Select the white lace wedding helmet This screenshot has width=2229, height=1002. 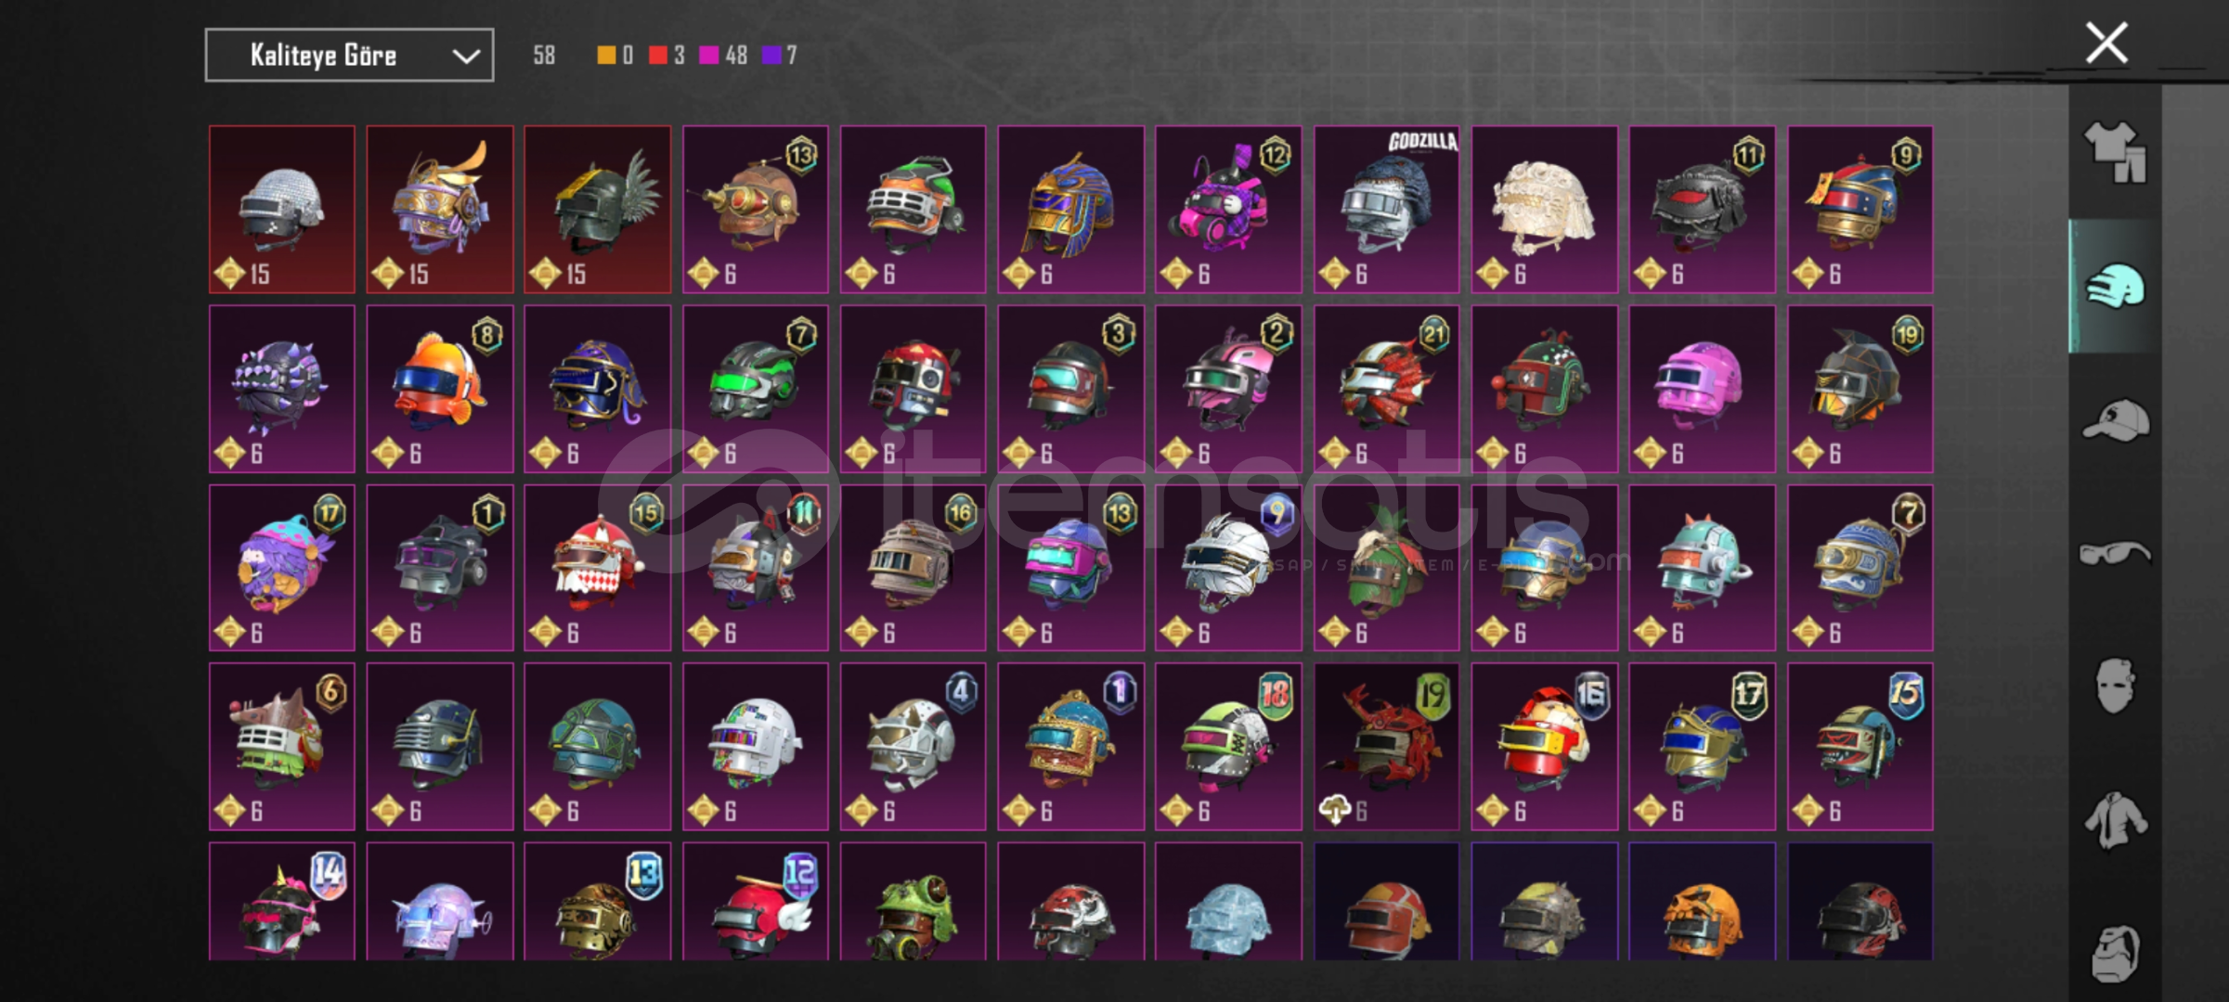(1545, 210)
